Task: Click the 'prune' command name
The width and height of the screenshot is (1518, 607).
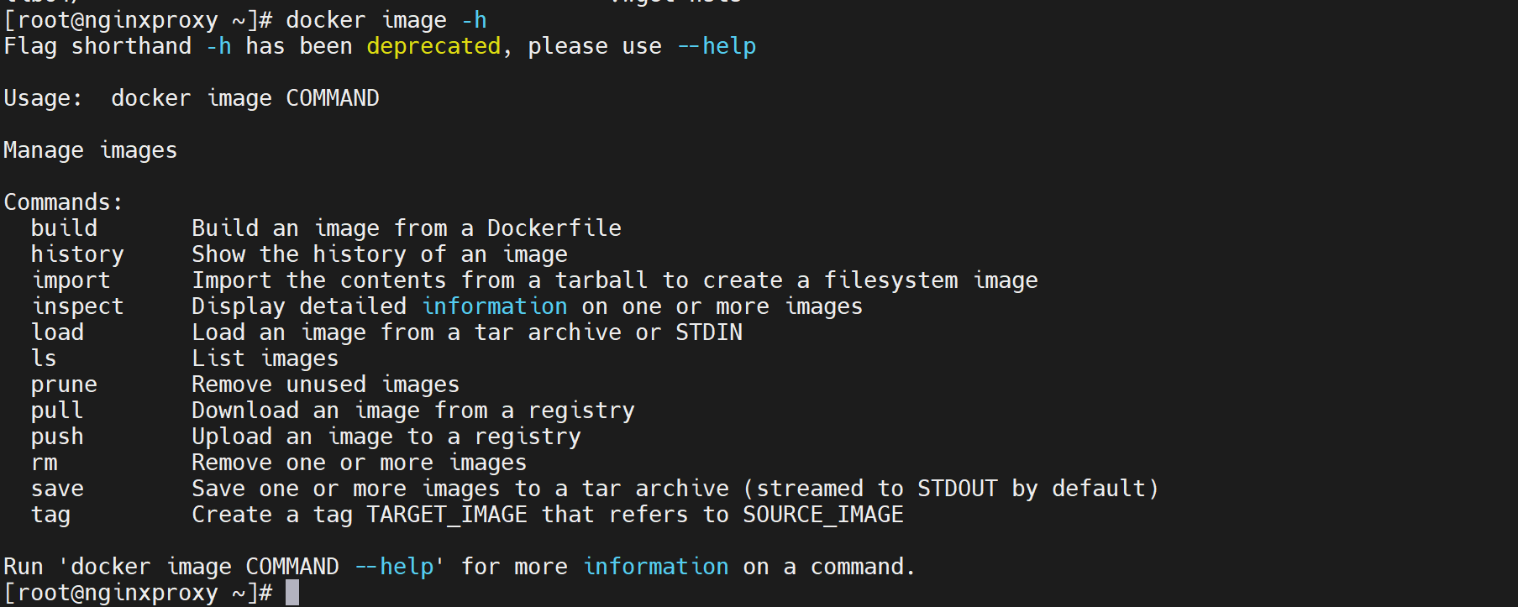Action: click(x=64, y=385)
